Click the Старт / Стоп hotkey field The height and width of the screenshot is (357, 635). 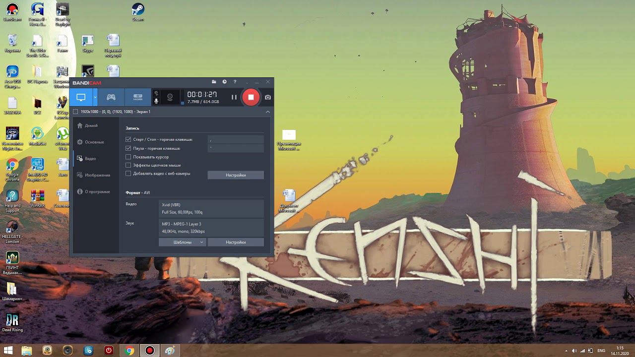(x=236, y=140)
